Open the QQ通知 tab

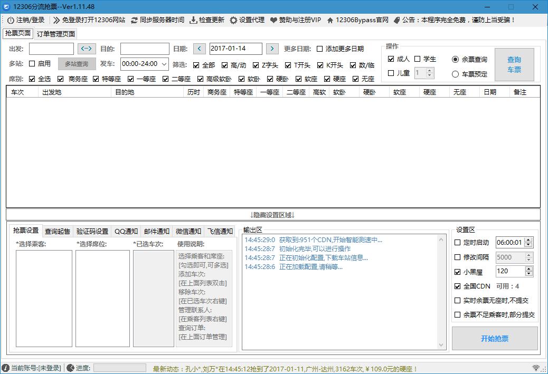pos(126,231)
